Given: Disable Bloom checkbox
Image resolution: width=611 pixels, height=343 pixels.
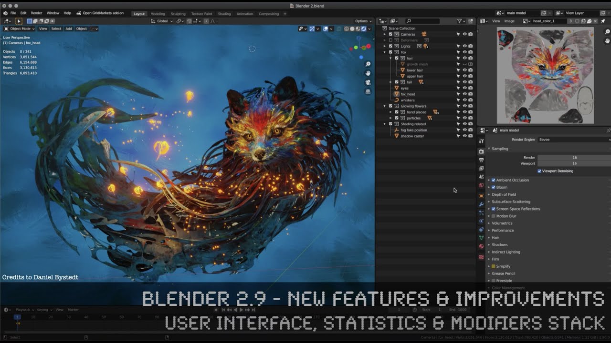Looking at the screenshot, I should [494, 187].
